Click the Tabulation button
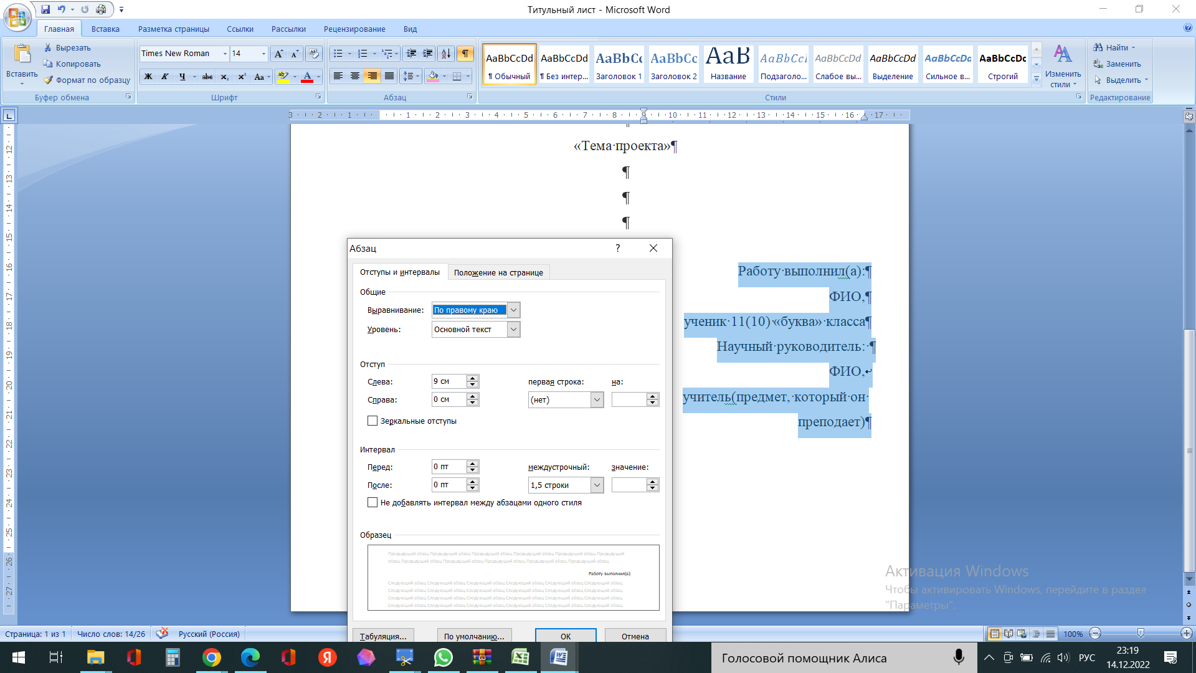This screenshot has width=1196, height=673. tap(383, 636)
